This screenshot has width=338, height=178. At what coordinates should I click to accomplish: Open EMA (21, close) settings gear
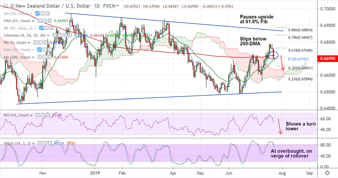[x=44, y=21]
